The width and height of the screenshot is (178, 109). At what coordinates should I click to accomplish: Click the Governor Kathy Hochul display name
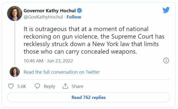coord(50,11)
